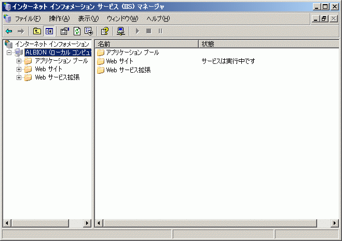Click アプリケーション プール folder icon in tree

pos(28,61)
